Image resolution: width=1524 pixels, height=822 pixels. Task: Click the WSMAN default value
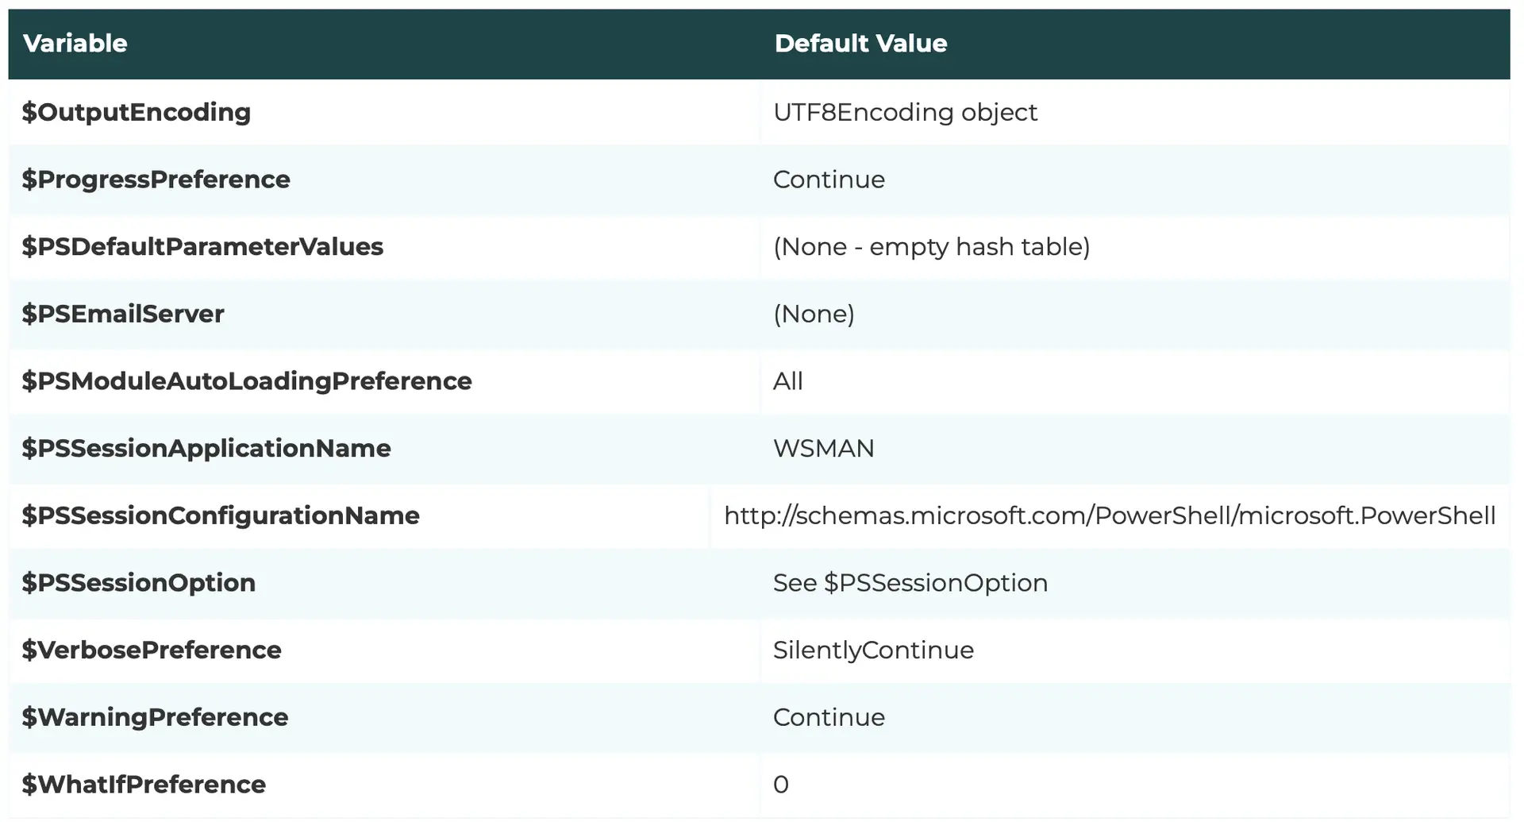[x=823, y=449]
